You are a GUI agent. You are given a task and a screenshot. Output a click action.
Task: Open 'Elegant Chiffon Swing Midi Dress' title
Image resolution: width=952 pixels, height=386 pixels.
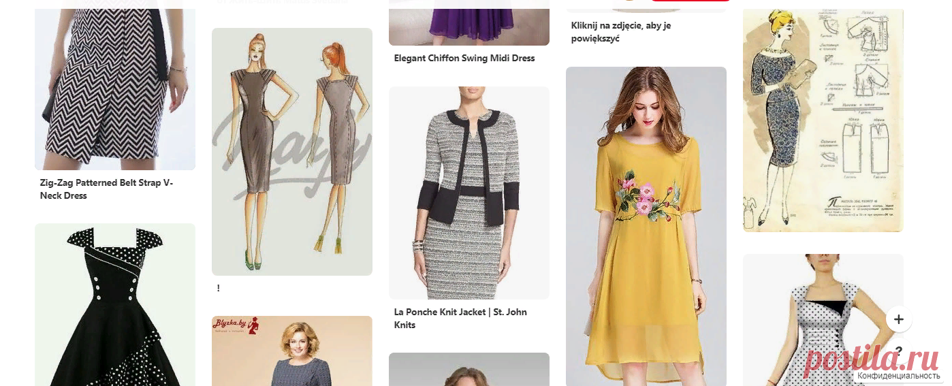coord(464,59)
